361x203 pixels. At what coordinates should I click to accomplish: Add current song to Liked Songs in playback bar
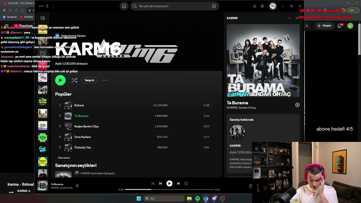tap(77, 186)
